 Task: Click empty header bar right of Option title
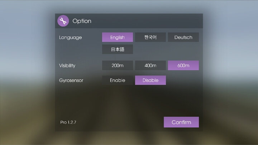(150, 21)
